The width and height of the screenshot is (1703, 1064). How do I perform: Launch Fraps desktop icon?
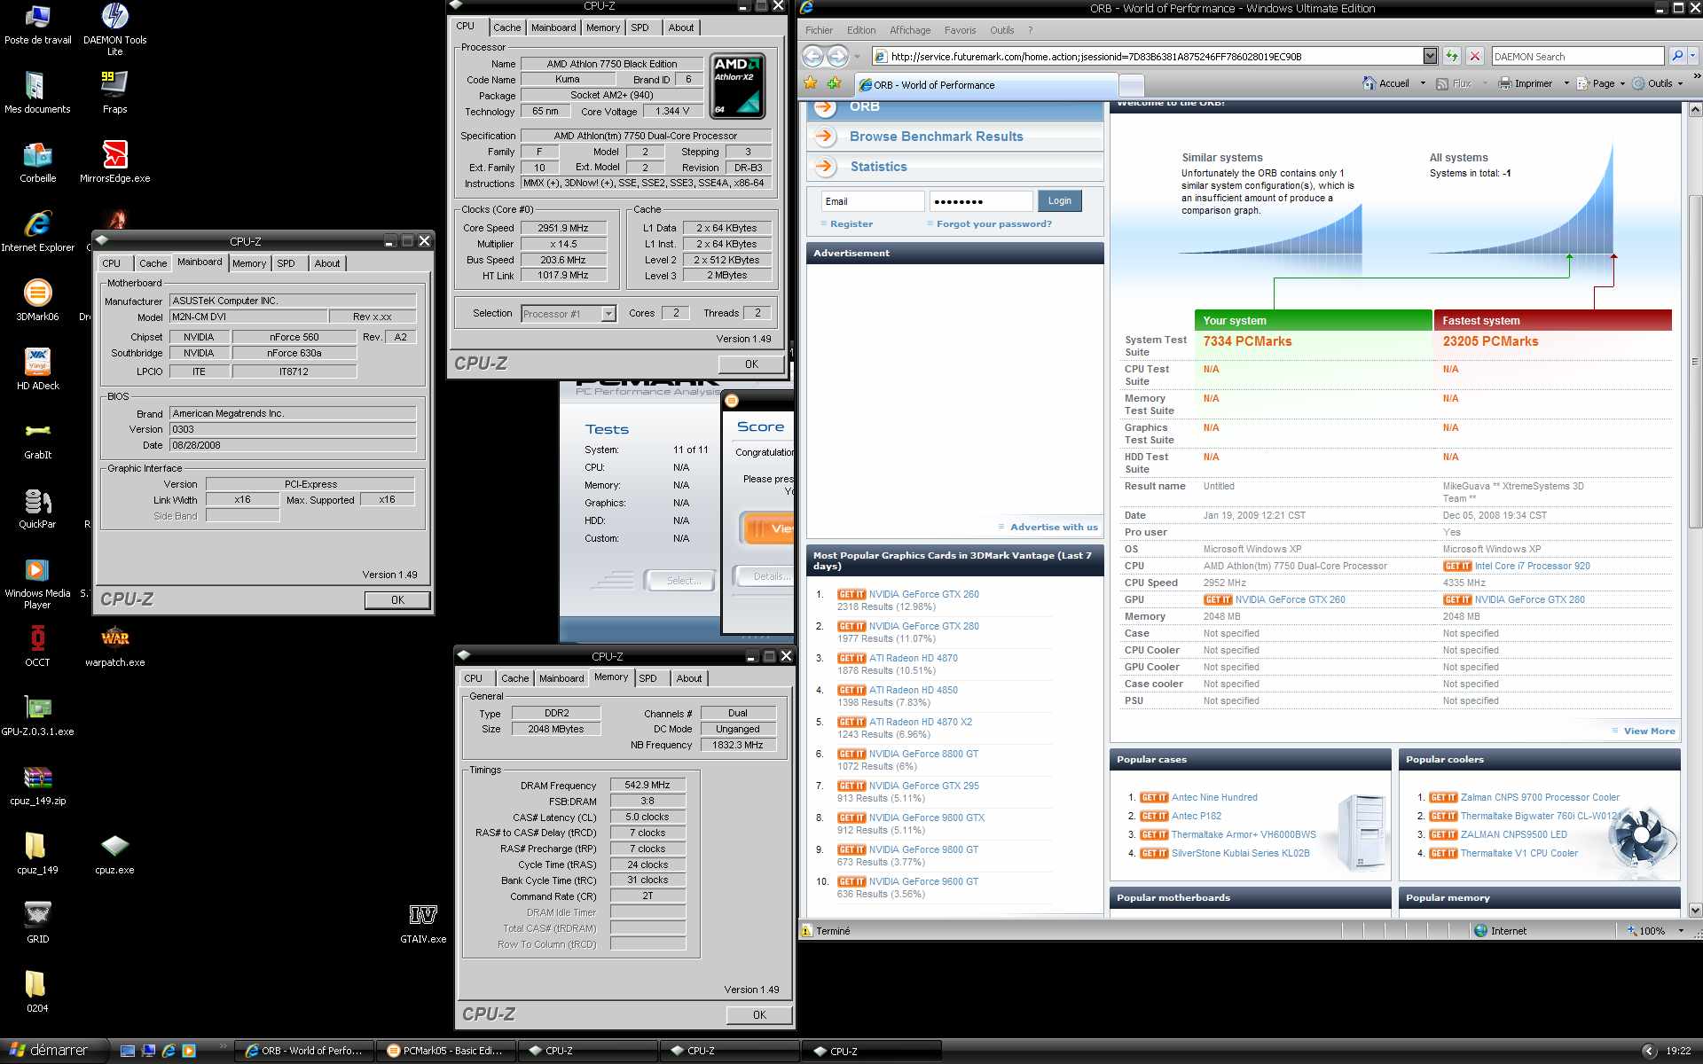pos(114,93)
